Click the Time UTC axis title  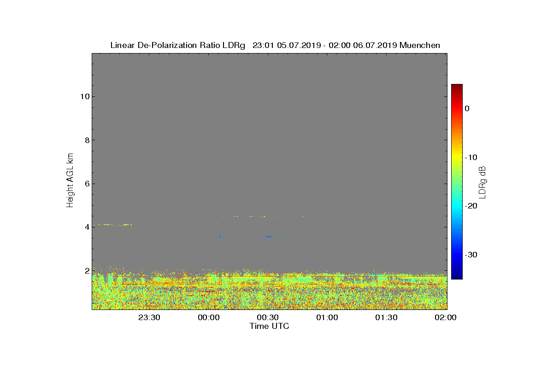(x=270, y=327)
